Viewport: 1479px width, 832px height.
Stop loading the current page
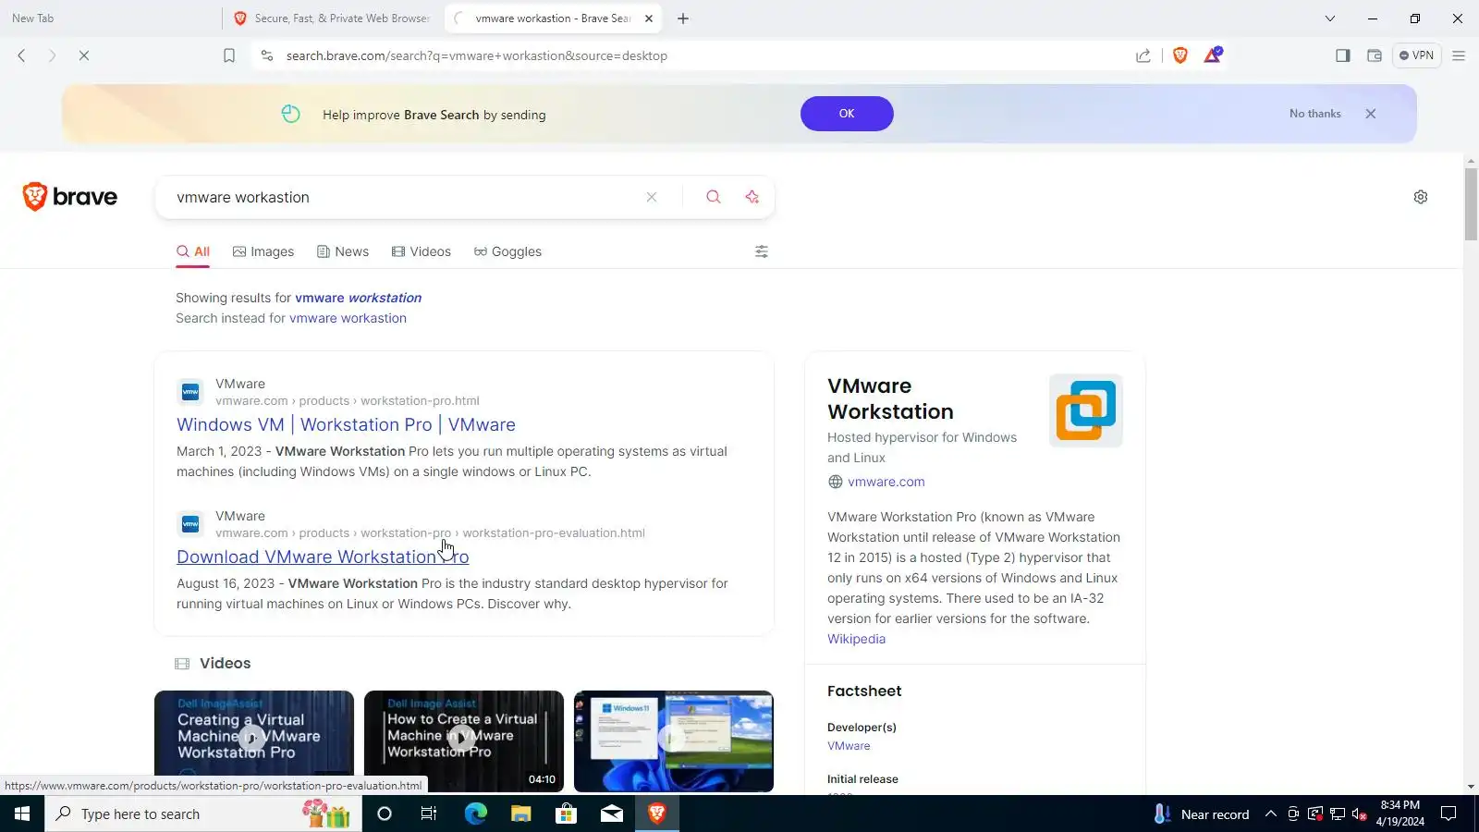click(x=83, y=55)
